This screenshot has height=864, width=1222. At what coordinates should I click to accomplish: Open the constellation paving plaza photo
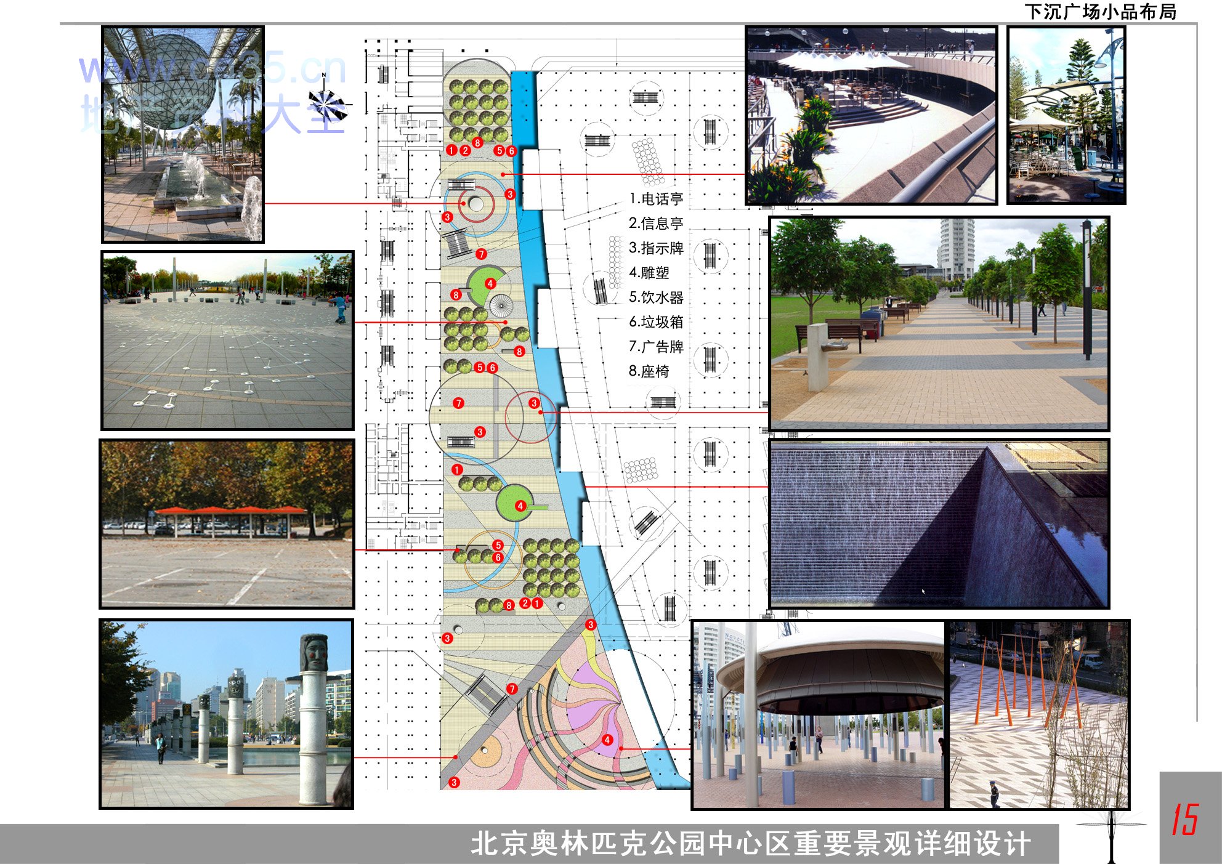tap(227, 341)
